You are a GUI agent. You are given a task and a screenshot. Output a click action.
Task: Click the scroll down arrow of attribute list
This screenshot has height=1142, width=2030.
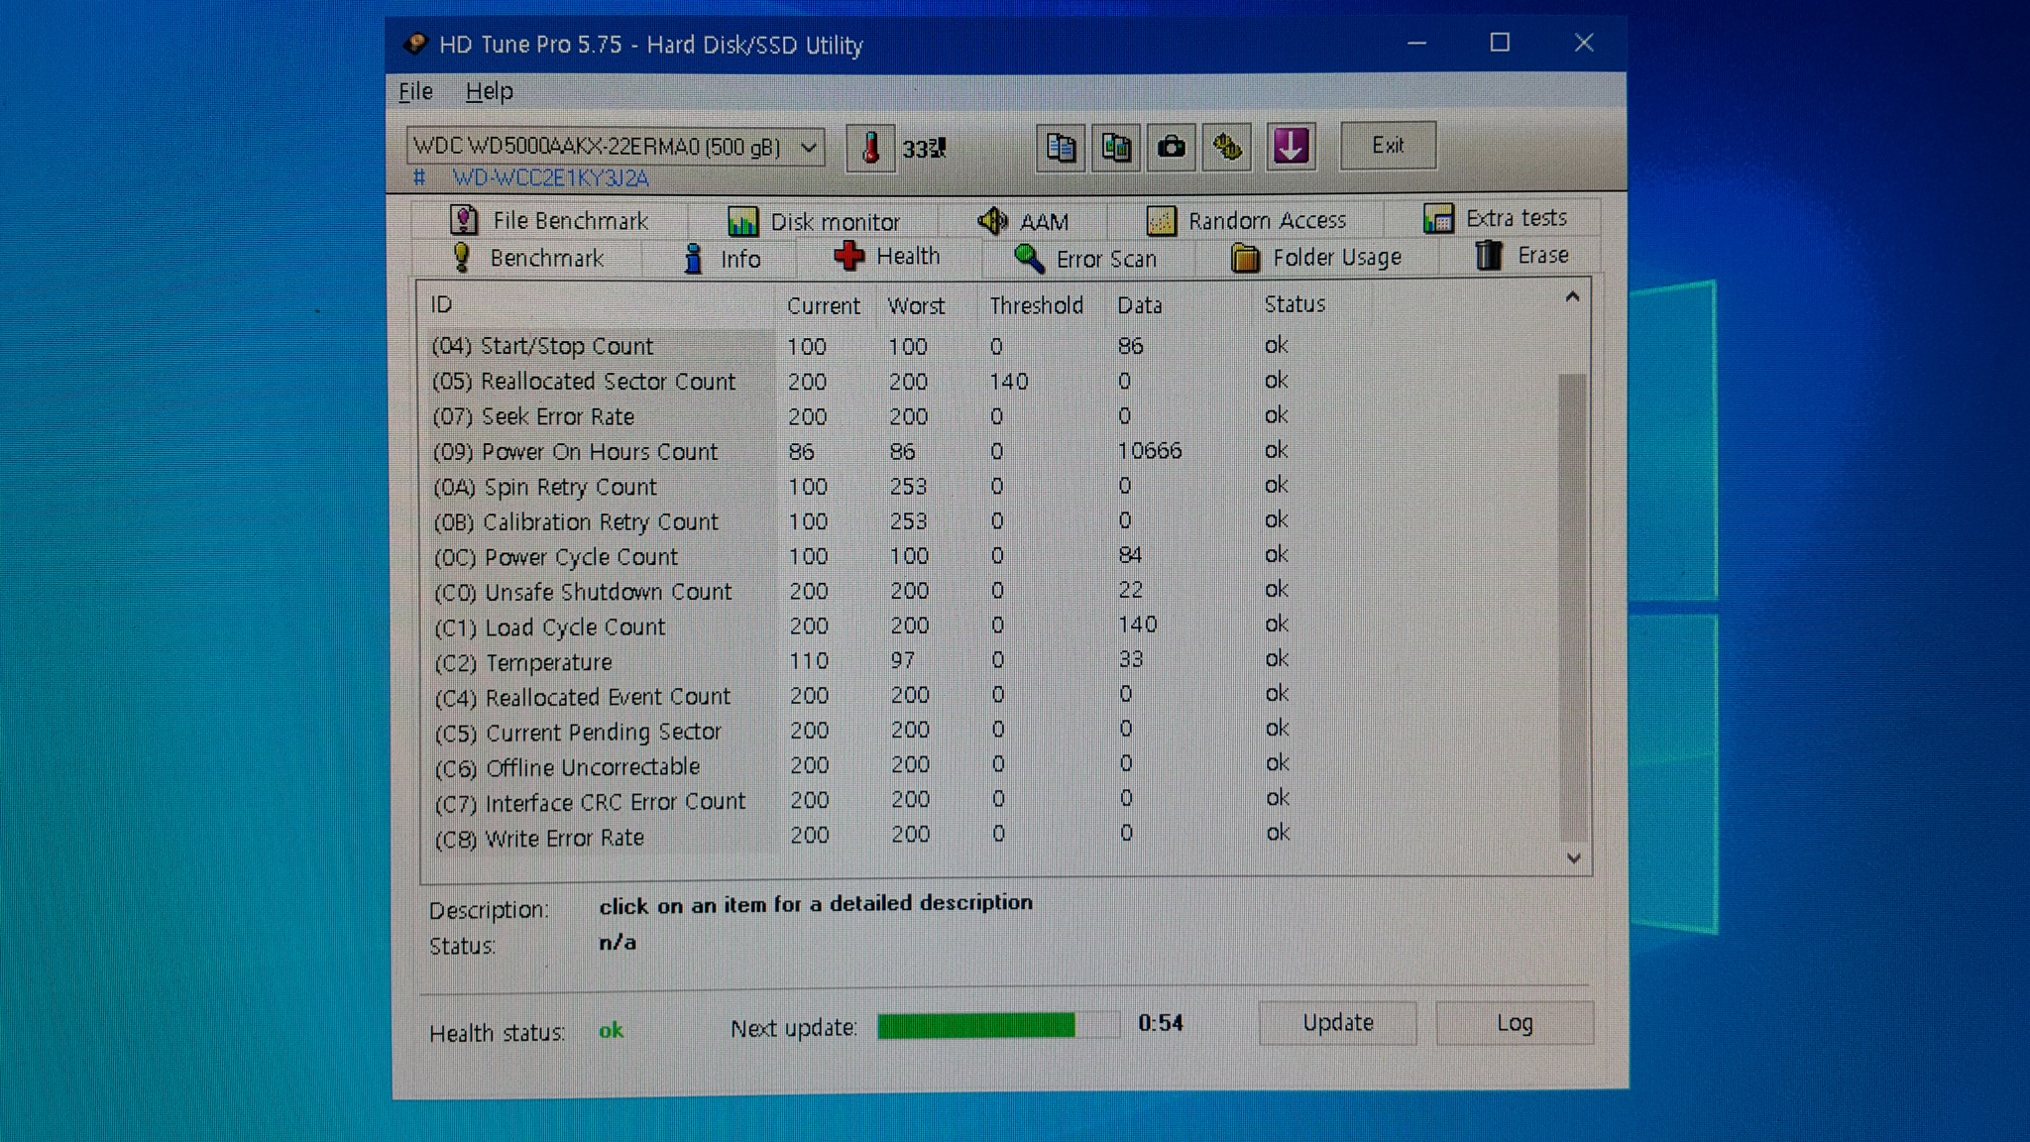tap(1573, 858)
